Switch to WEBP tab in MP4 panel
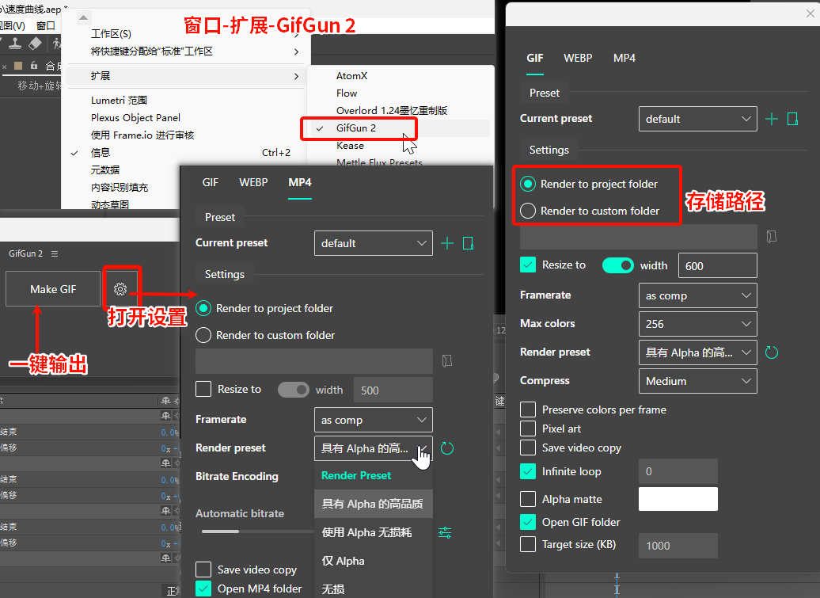 pos(253,183)
